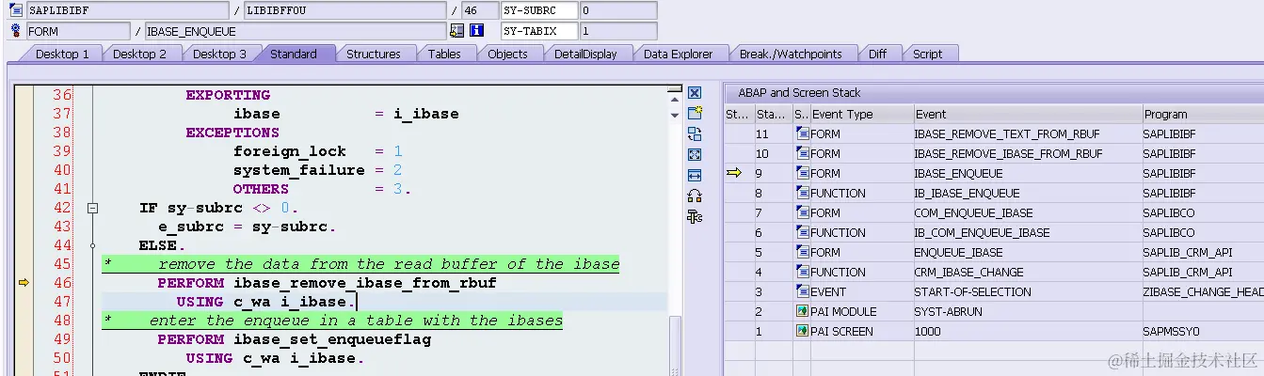
Task: Open the Objects tab
Action: coord(507,54)
